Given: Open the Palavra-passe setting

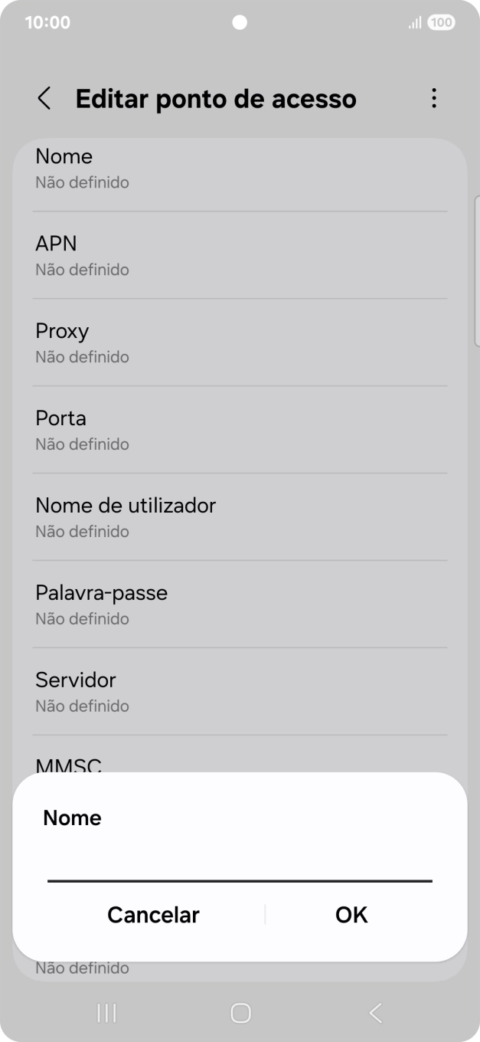Looking at the screenshot, I should (x=240, y=604).
